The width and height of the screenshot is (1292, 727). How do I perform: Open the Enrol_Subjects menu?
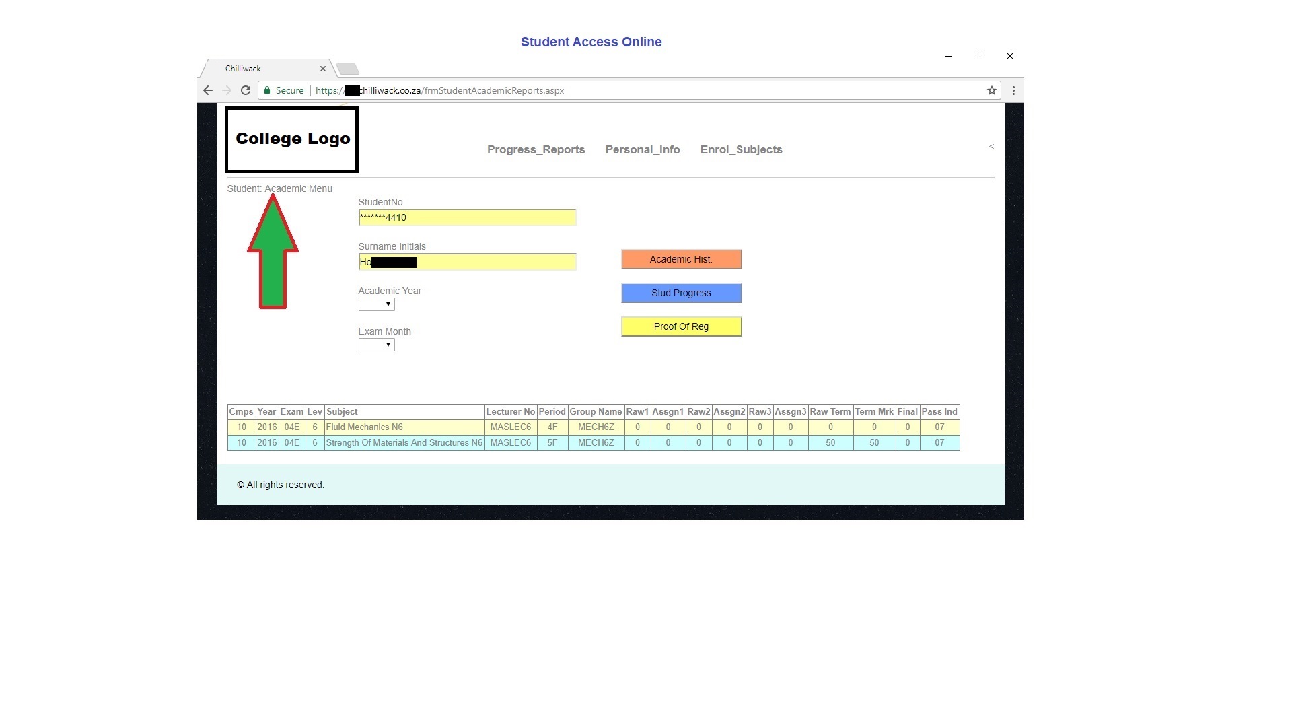pos(741,149)
